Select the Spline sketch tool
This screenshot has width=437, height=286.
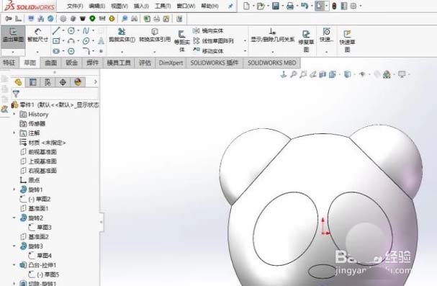(x=86, y=31)
